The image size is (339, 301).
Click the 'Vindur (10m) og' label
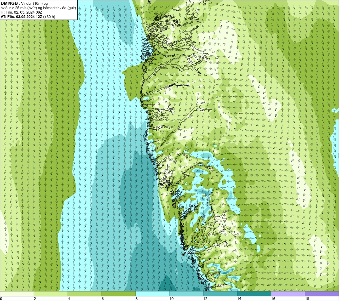tap(34, 4)
